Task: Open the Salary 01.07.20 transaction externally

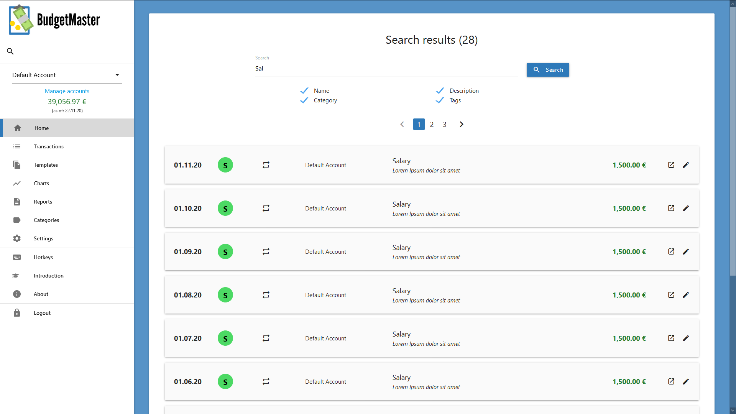Action: point(671,338)
